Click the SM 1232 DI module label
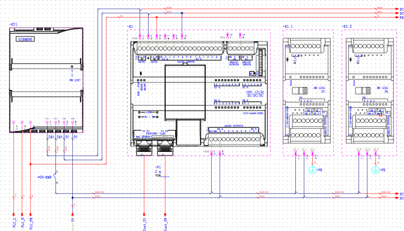 click(319, 90)
